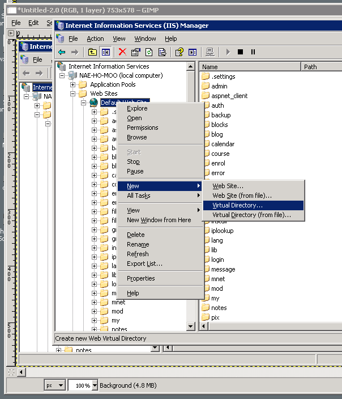The height and width of the screenshot is (399, 342).
Task: Click the Path column header
Action: pyautogui.click(x=320, y=66)
